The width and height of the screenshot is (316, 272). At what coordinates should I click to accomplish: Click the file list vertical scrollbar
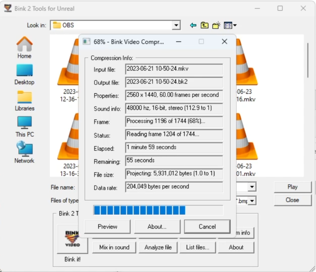(x=307, y=60)
